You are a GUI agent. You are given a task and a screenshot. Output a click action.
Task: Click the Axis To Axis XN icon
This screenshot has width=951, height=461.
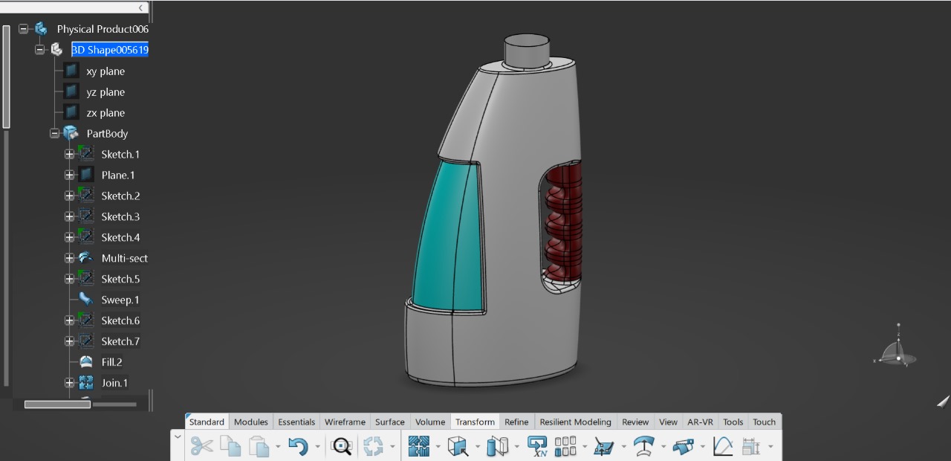537,445
